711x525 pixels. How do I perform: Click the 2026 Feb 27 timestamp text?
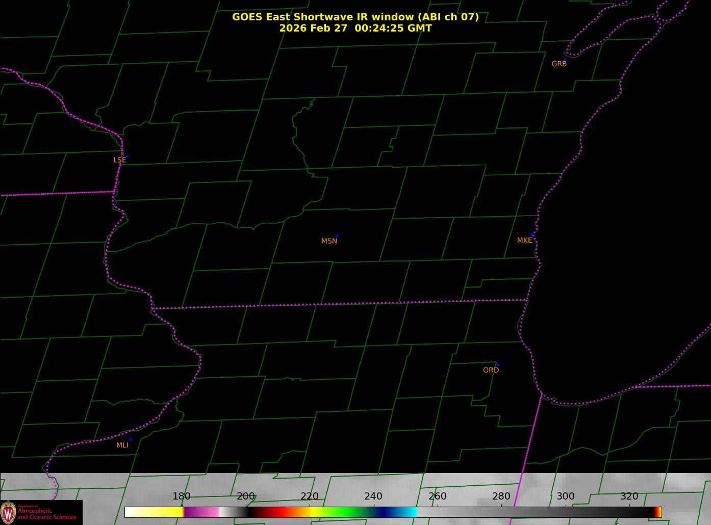355,29
